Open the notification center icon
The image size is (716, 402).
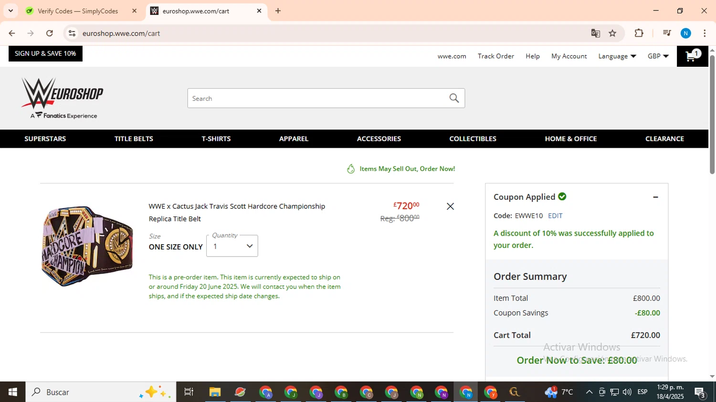pos(700,392)
